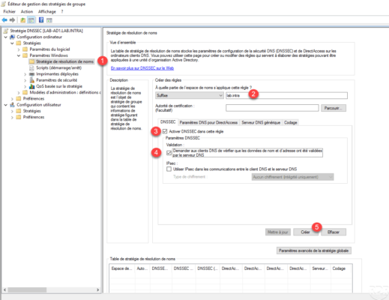Screen dimensions: 389x300
Task: Click the Effacer button
Action: [x=334, y=232]
